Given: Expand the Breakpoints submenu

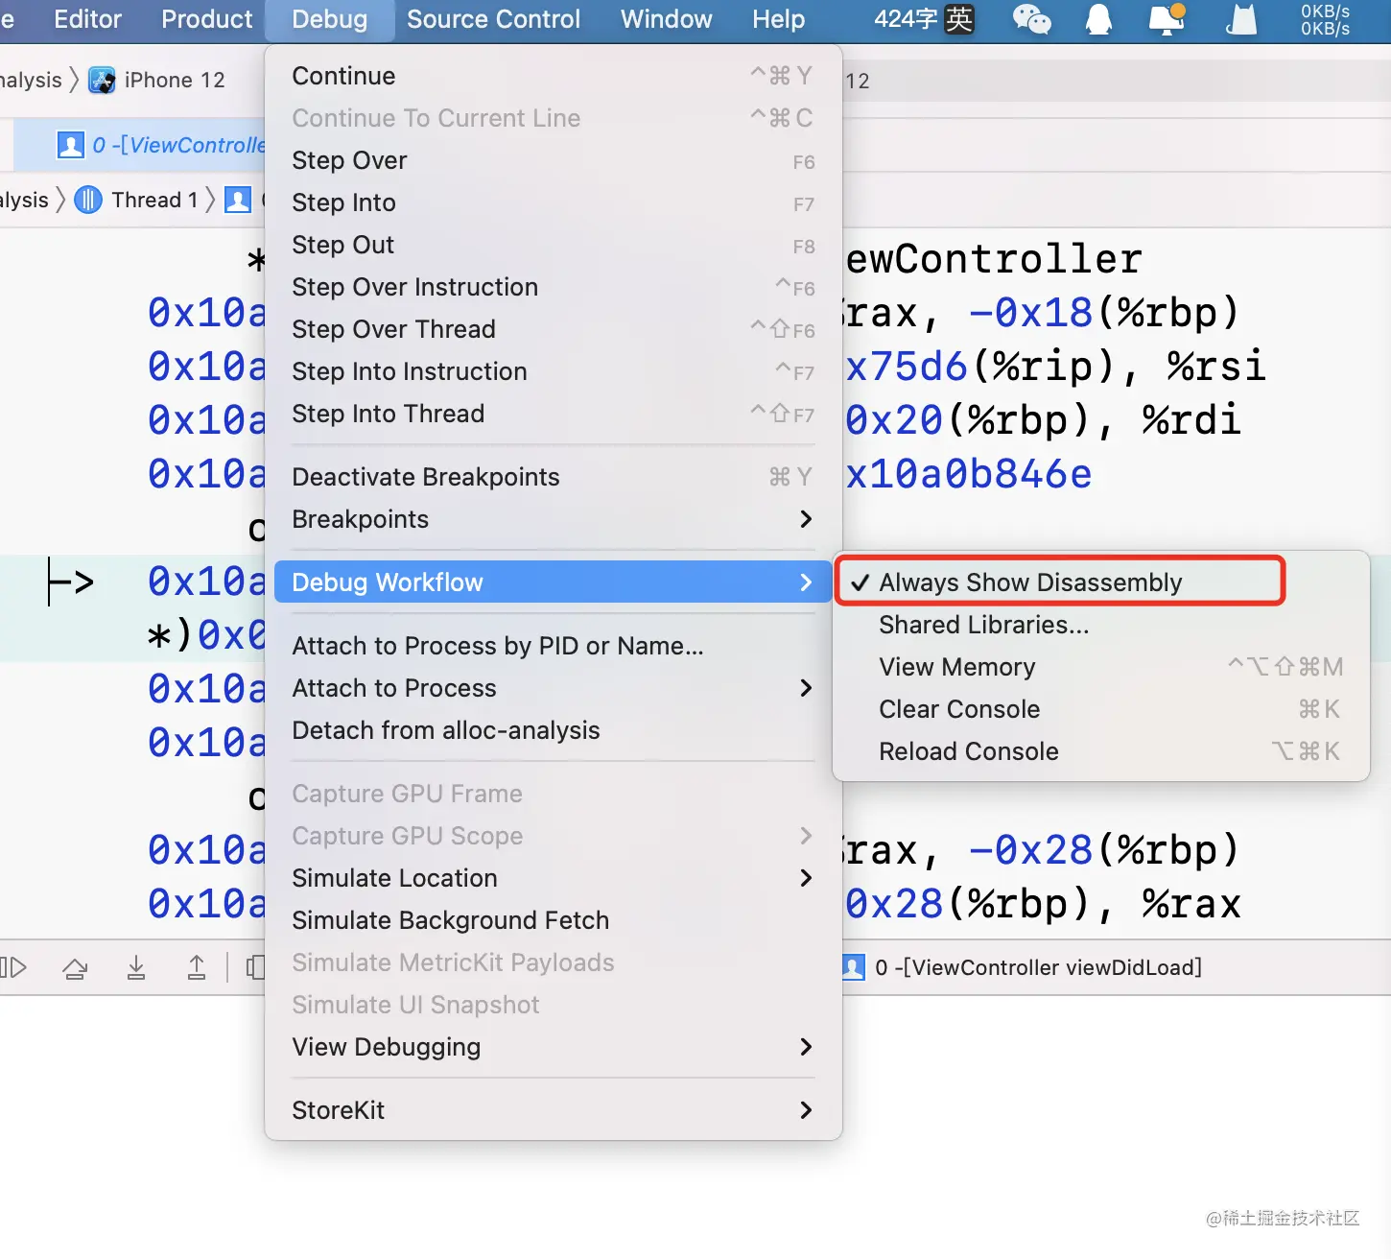Looking at the screenshot, I should coord(553,519).
